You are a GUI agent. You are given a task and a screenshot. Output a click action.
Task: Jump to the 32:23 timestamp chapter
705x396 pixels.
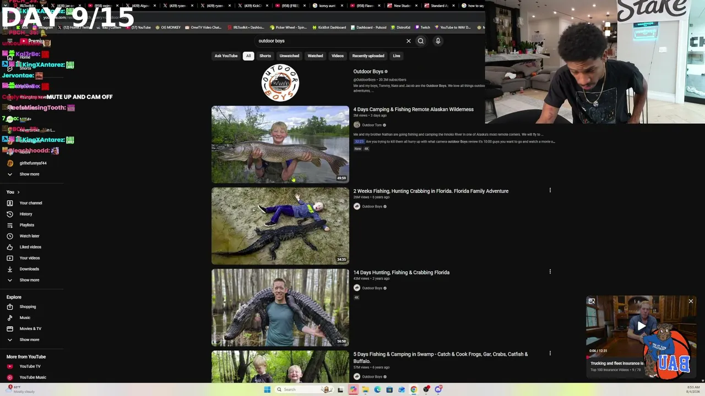(359, 141)
